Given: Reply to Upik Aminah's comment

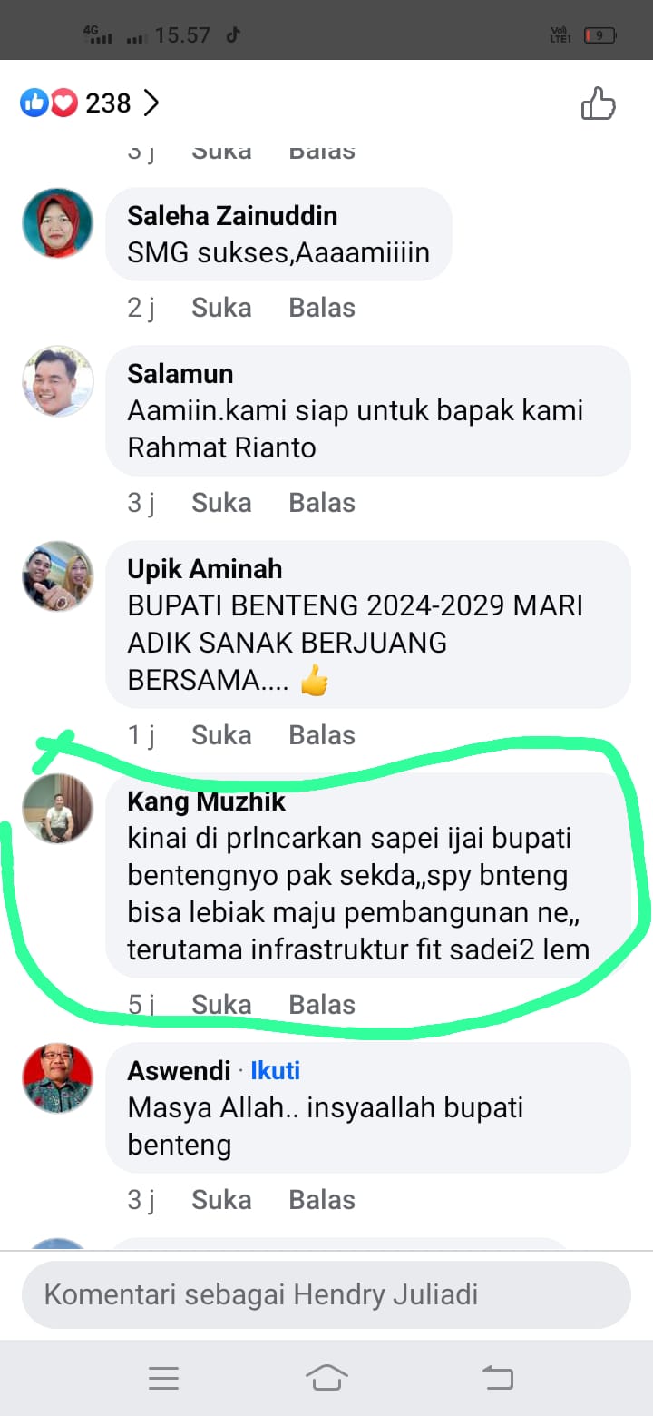Looking at the screenshot, I should (x=322, y=735).
